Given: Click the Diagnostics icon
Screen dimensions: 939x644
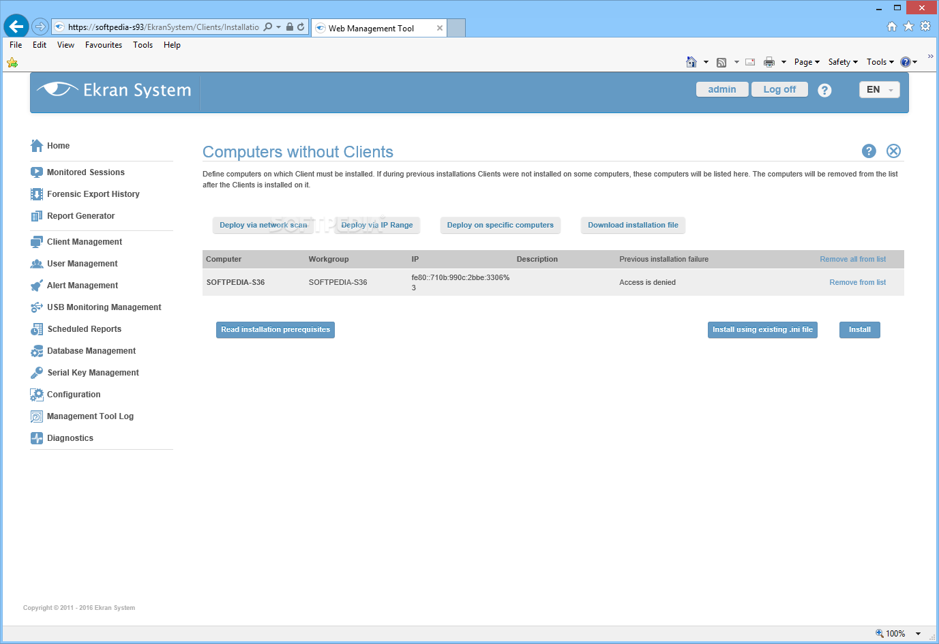Looking at the screenshot, I should click(x=37, y=438).
